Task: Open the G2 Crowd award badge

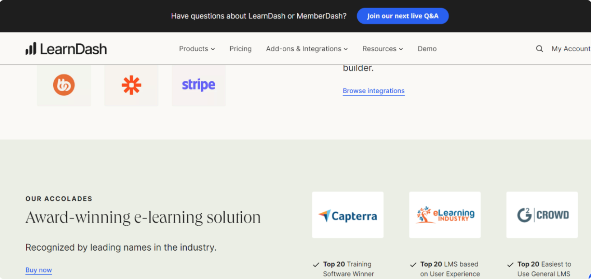Action: tap(541, 215)
